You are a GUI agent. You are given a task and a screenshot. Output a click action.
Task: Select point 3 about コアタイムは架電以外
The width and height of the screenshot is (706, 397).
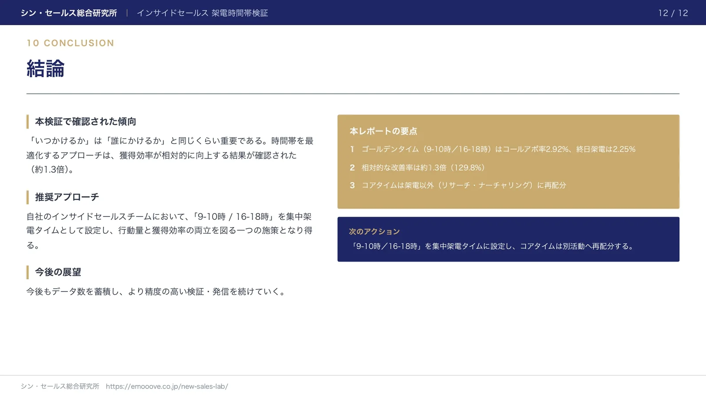[x=458, y=185]
